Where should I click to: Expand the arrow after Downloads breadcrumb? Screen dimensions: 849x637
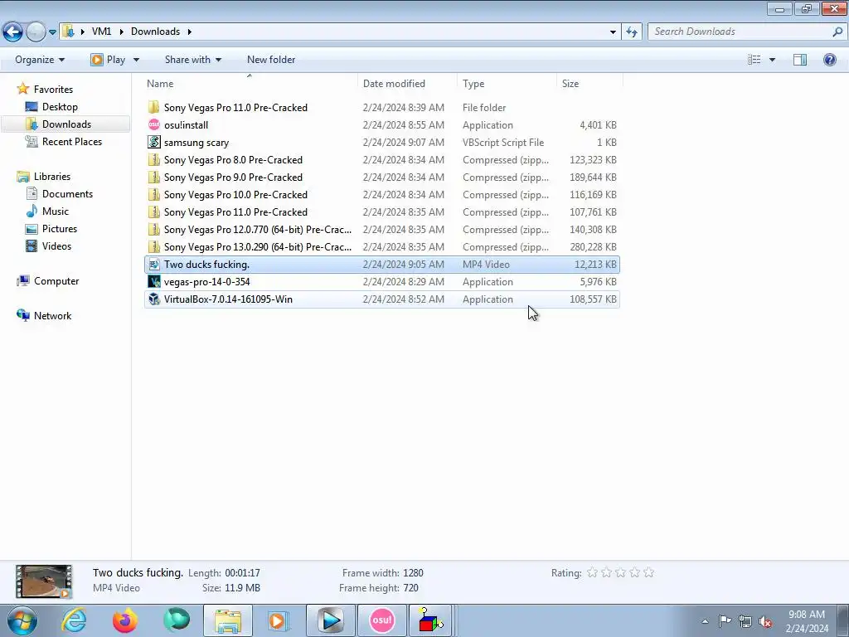(x=190, y=32)
